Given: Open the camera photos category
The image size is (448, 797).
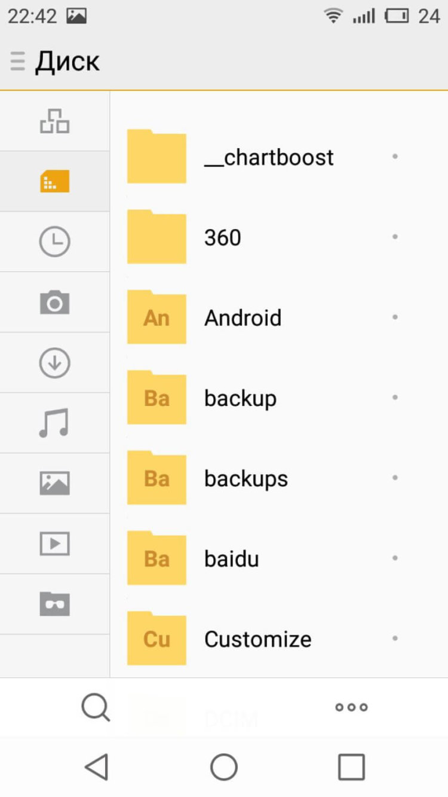Looking at the screenshot, I should [x=54, y=303].
